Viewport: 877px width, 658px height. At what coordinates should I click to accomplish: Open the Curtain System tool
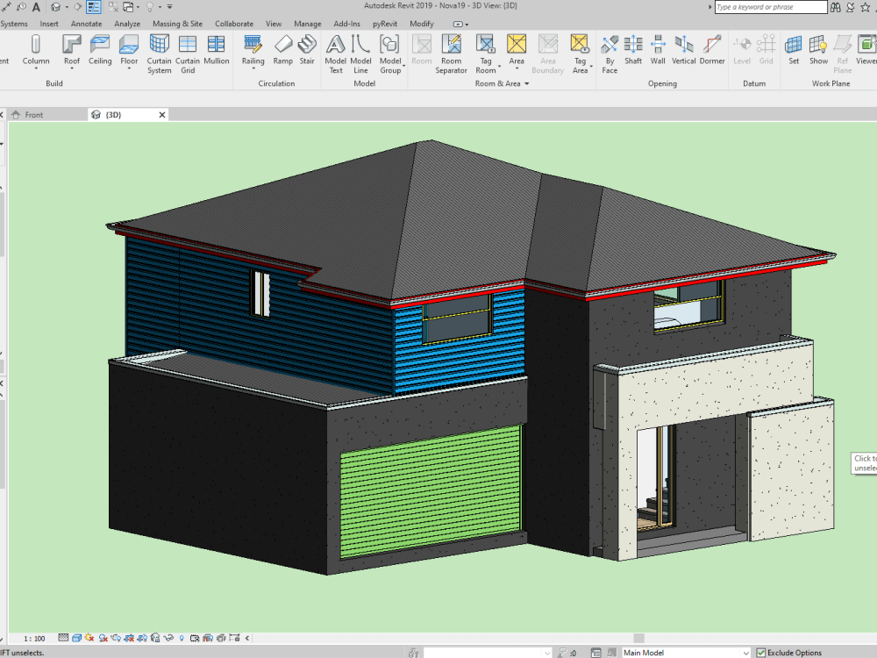[159, 54]
